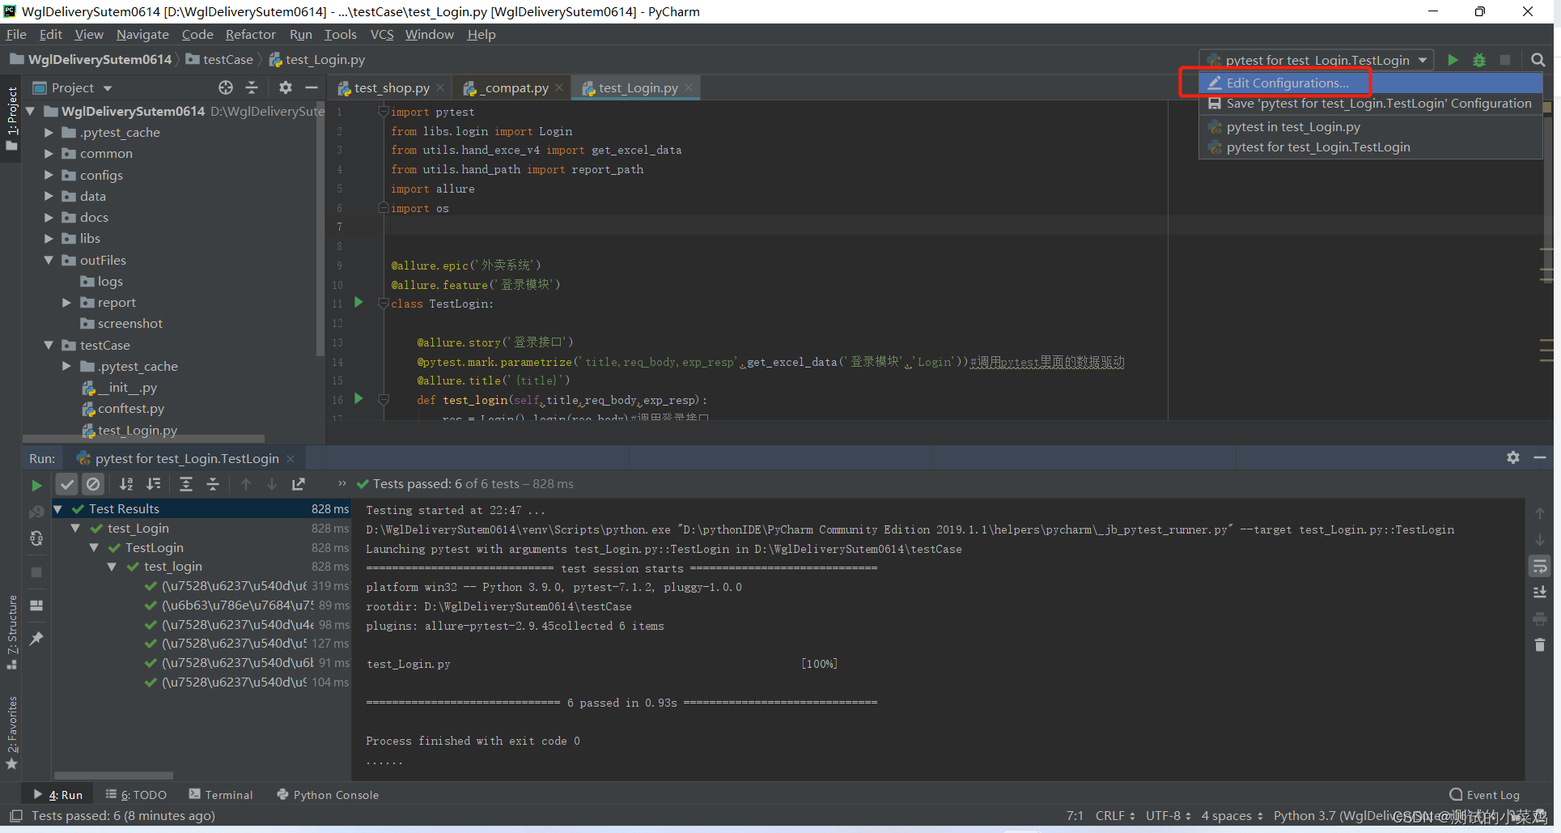Click the testCase breadcrumb above the editor
The image size is (1561, 833).
coord(227,59)
